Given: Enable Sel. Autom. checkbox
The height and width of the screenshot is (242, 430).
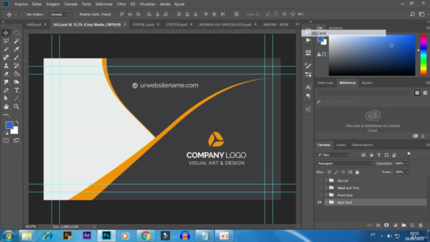Looking at the screenshot, I should click(x=24, y=14).
